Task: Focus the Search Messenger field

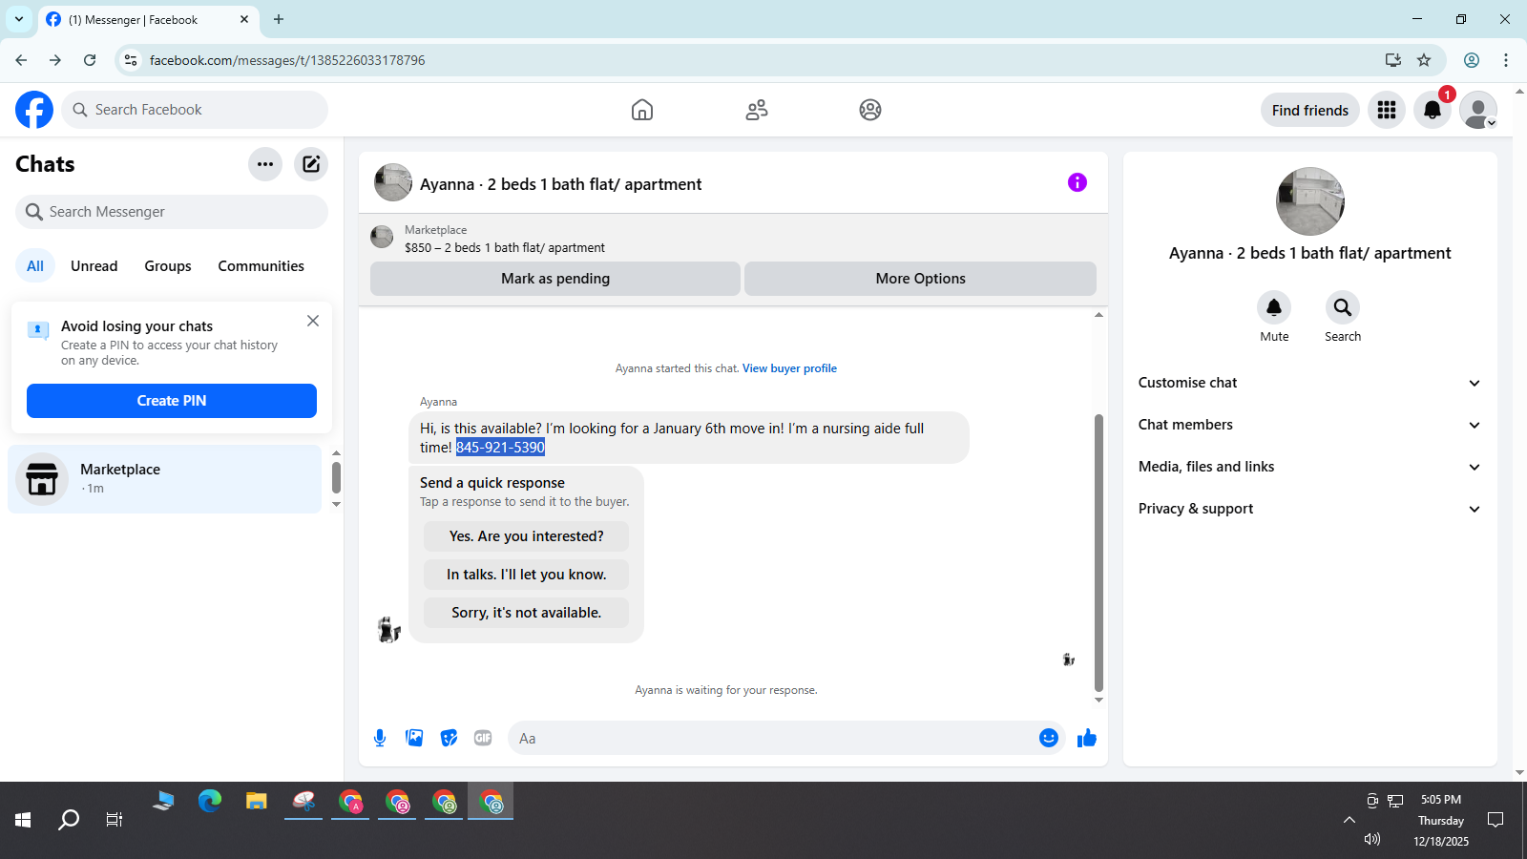Action: coord(172,212)
